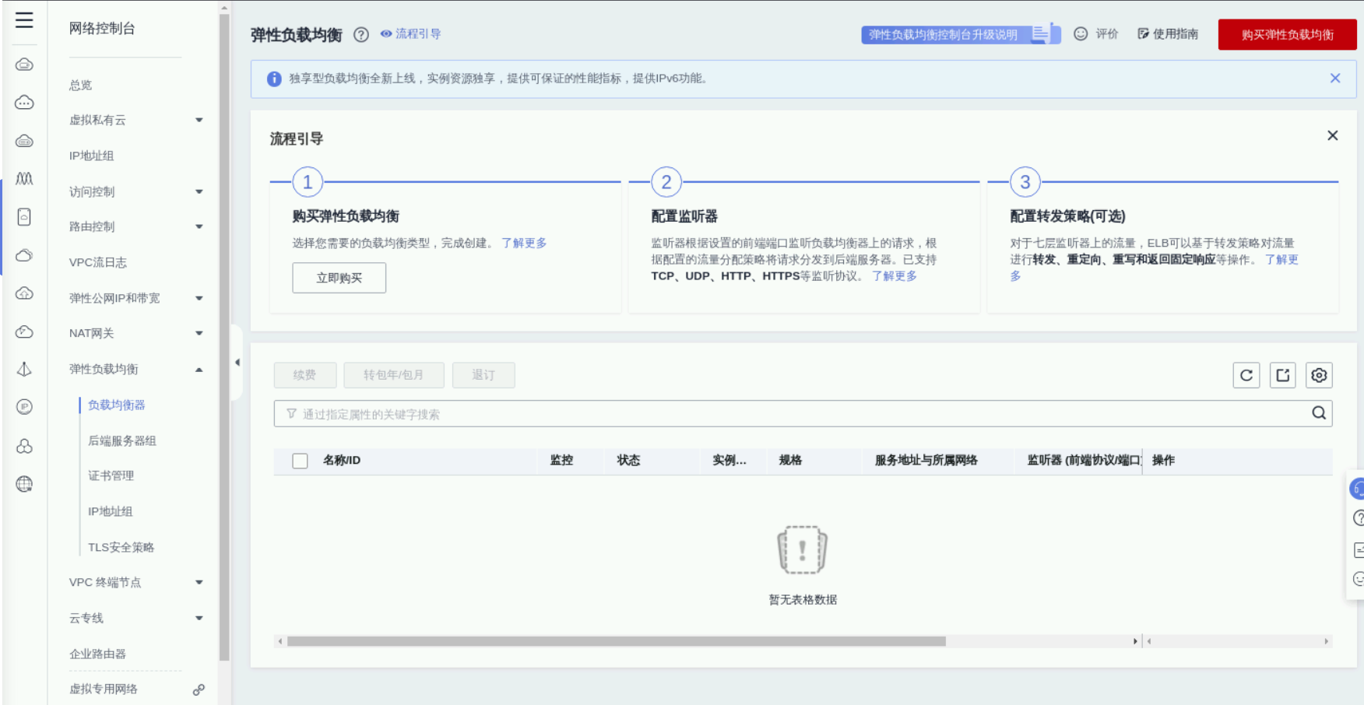
Task: Expand the 访问控制 menu
Action: click(x=199, y=191)
